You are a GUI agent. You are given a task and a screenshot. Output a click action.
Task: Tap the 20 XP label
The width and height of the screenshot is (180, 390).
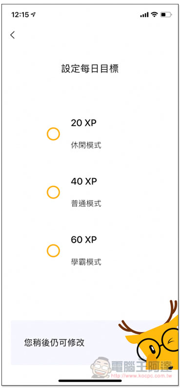click(x=83, y=123)
